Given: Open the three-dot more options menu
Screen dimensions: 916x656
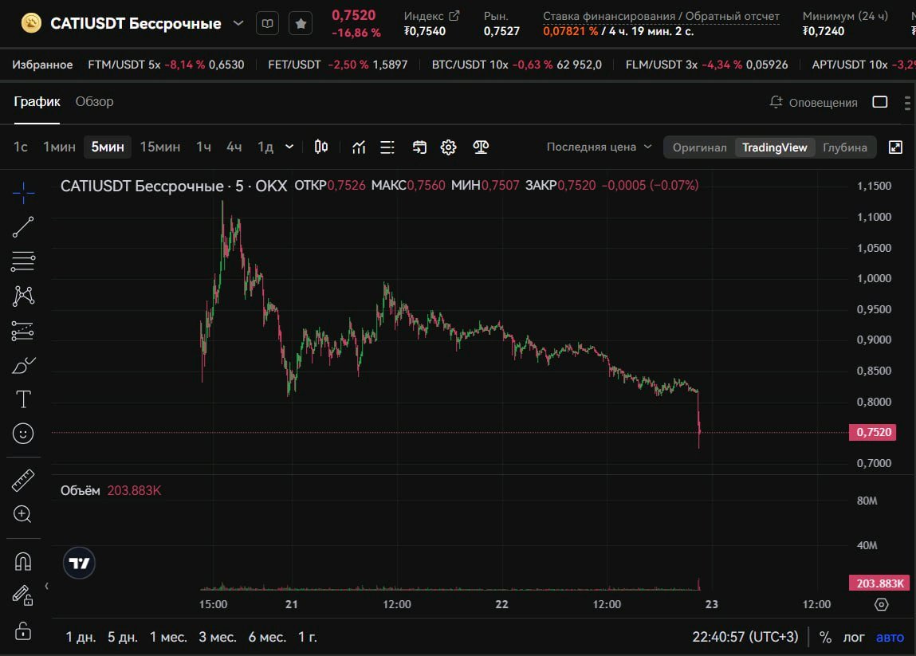Looking at the screenshot, I should tap(907, 103).
